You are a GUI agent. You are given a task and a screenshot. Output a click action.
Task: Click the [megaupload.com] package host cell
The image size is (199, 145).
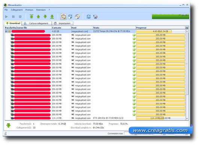click(x=80, y=31)
